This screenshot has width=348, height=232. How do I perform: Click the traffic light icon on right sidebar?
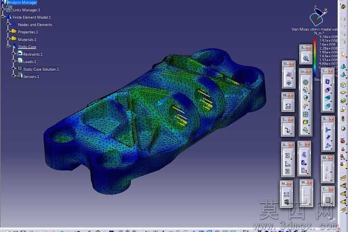tap(343, 118)
